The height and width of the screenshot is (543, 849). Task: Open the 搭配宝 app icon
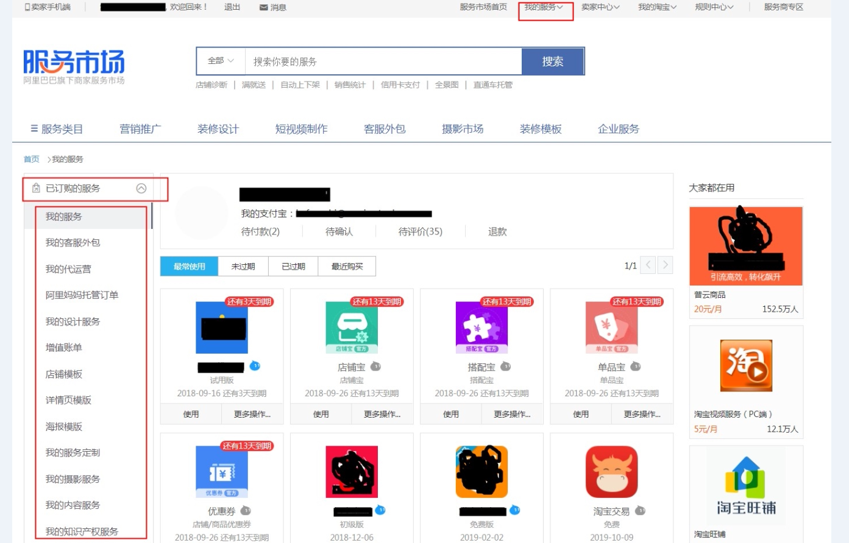[481, 328]
